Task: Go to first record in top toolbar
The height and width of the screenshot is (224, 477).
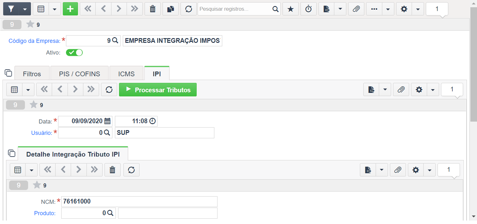Action: click(88, 9)
